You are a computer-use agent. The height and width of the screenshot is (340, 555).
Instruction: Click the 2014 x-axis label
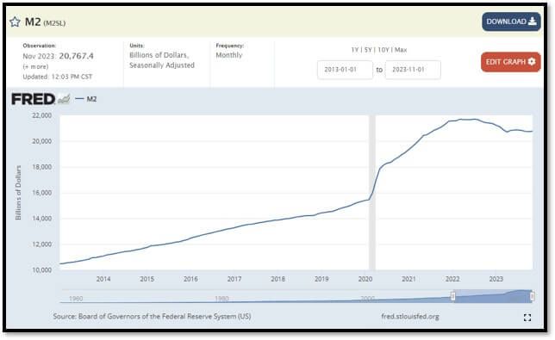[103, 279]
